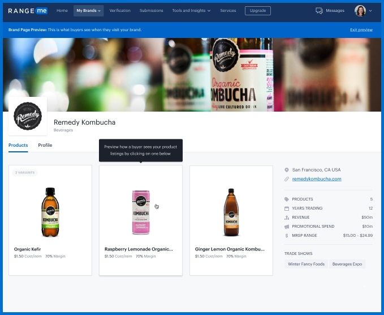Viewport: 384px width, 315px height.
Task: Click the Years Trading calendar icon
Action: pos(287,208)
